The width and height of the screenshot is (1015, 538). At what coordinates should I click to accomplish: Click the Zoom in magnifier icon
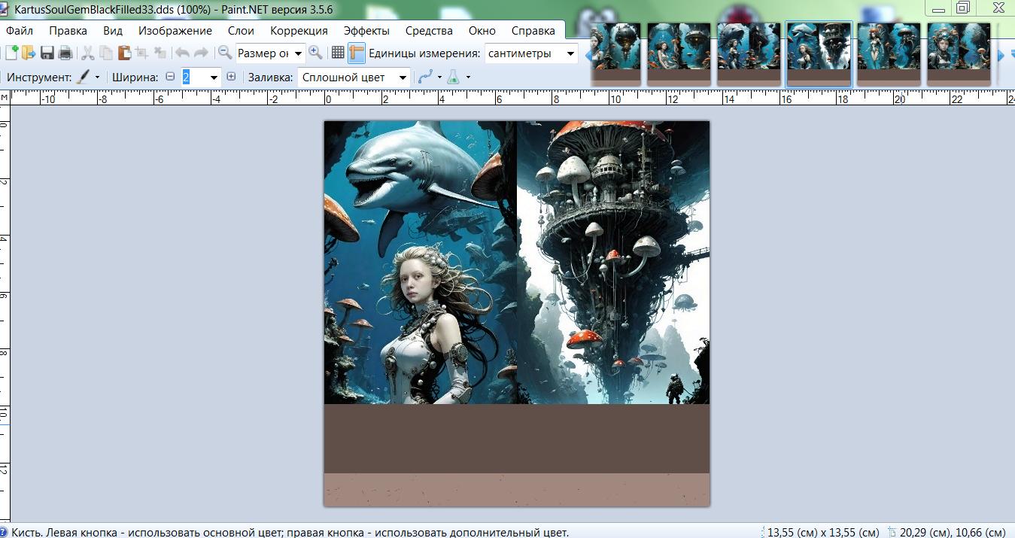[x=315, y=53]
